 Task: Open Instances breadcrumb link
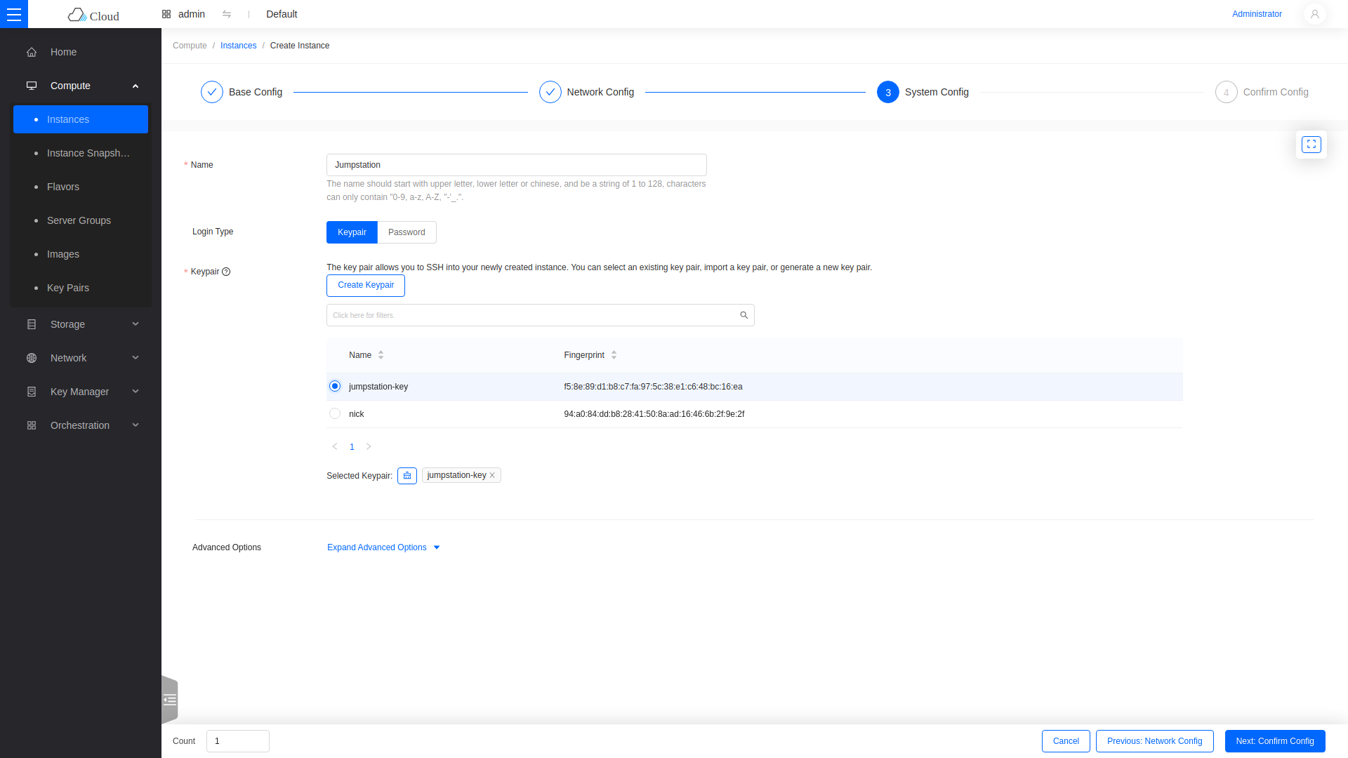(x=239, y=46)
